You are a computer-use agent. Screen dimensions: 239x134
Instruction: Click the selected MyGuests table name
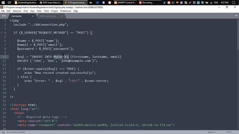point(61,57)
